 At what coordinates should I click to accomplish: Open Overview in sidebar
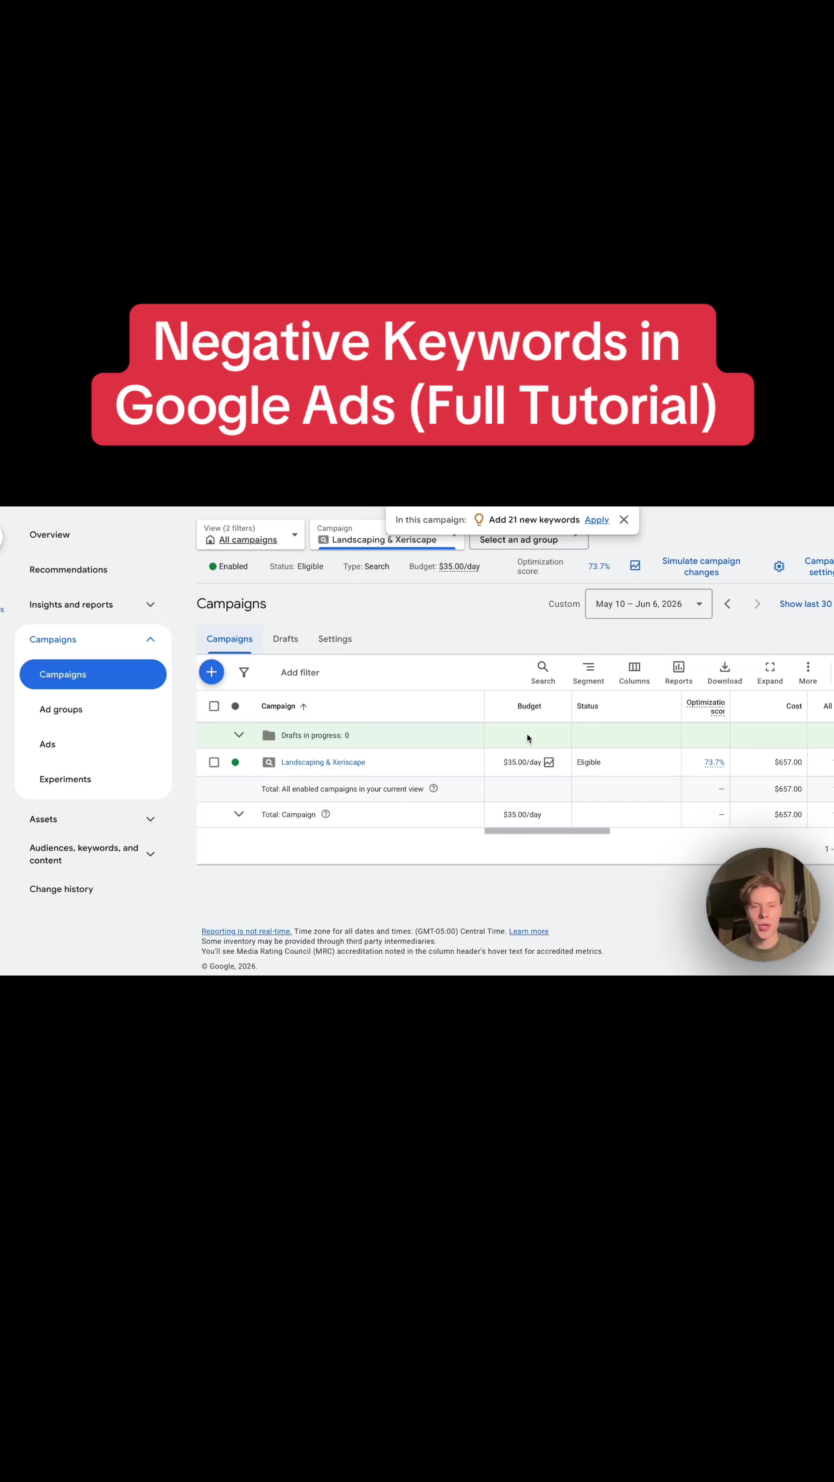50,534
